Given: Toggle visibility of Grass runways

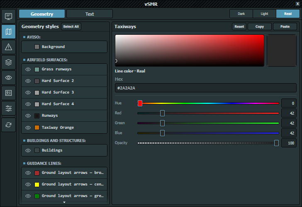Looking at the screenshot, I should (28, 69).
